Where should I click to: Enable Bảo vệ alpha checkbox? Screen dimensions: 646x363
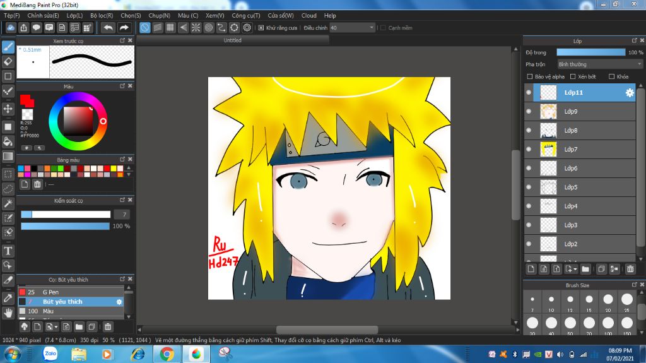530,76
